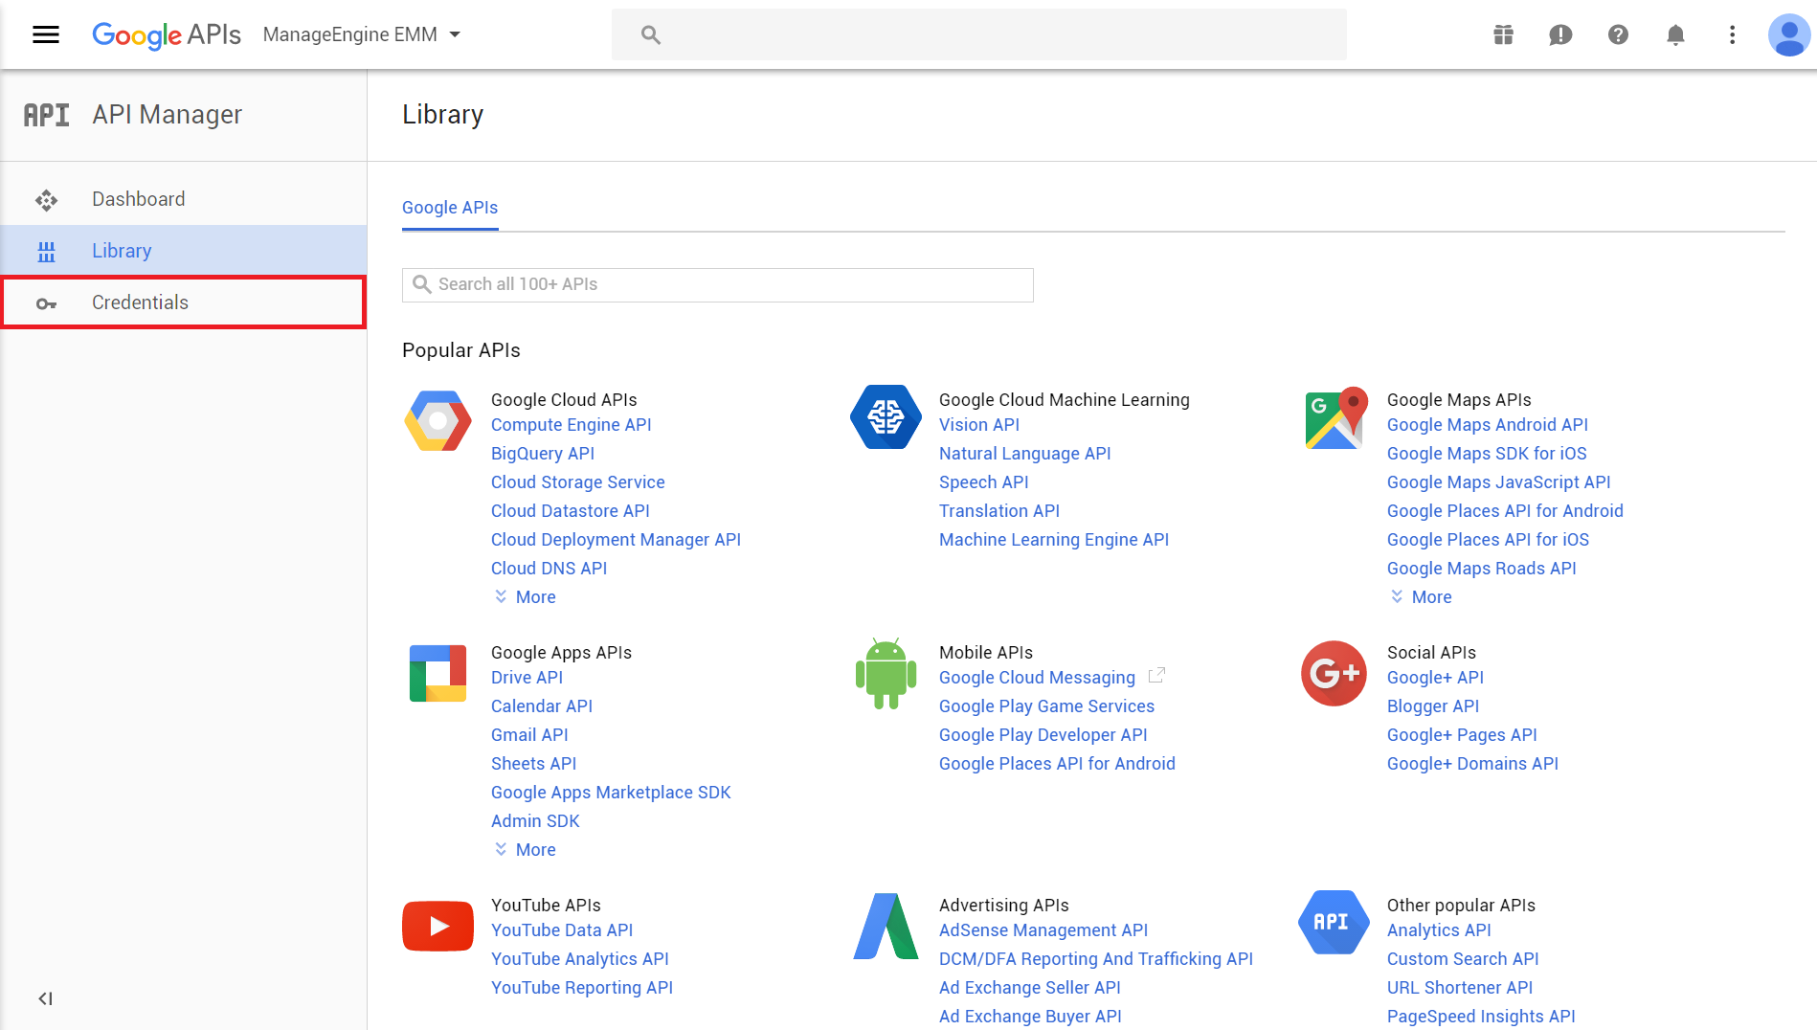This screenshot has height=1030, width=1817.
Task: Click the AdWords Advertising APIs icon
Action: tap(886, 926)
